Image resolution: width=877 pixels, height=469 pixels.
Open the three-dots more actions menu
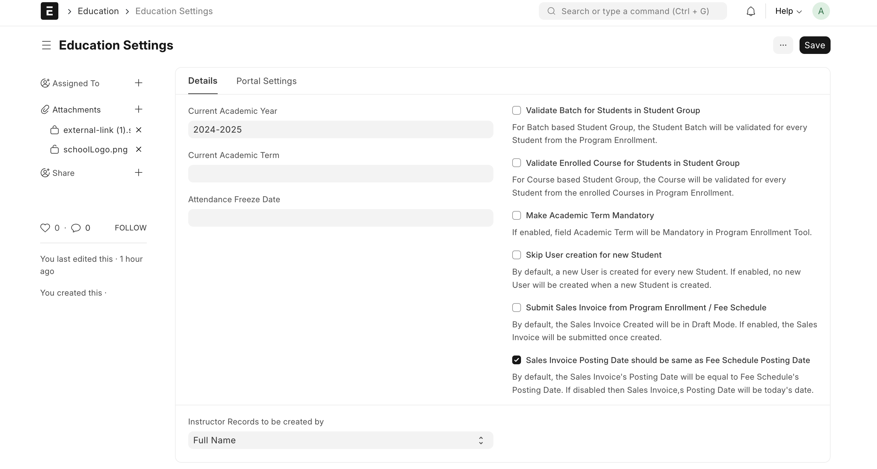point(783,45)
